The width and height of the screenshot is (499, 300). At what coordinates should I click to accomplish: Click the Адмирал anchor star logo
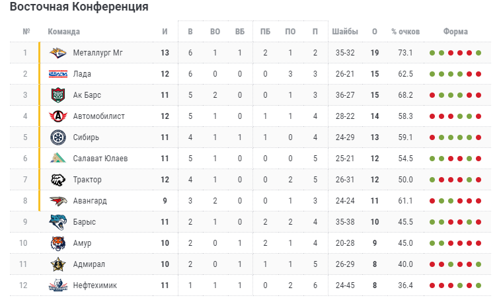point(58,264)
